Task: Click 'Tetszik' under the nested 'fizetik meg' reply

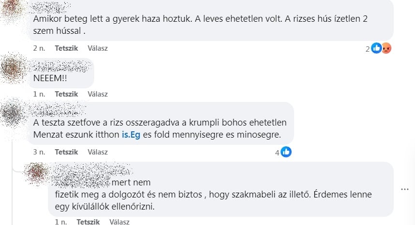Action: pyautogui.click(x=88, y=222)
